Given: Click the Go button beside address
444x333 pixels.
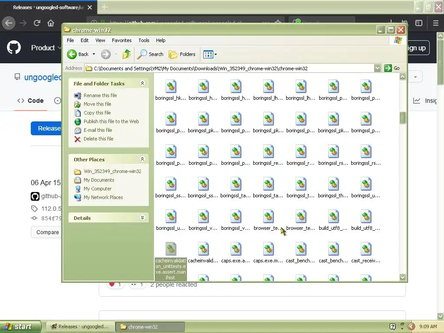Looking at the screenshot, I should coord(392,68).
